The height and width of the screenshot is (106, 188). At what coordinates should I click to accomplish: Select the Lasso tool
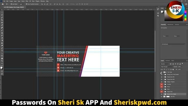(2, 15)
